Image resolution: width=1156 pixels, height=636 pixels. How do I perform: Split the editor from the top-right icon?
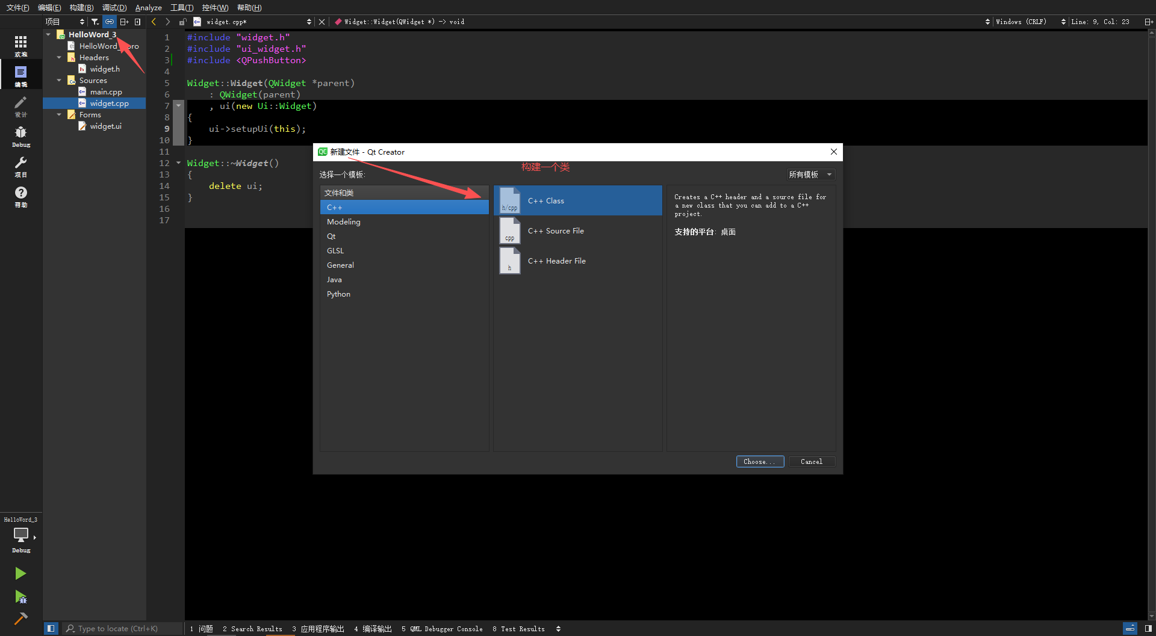click(x=1148, y=22)
